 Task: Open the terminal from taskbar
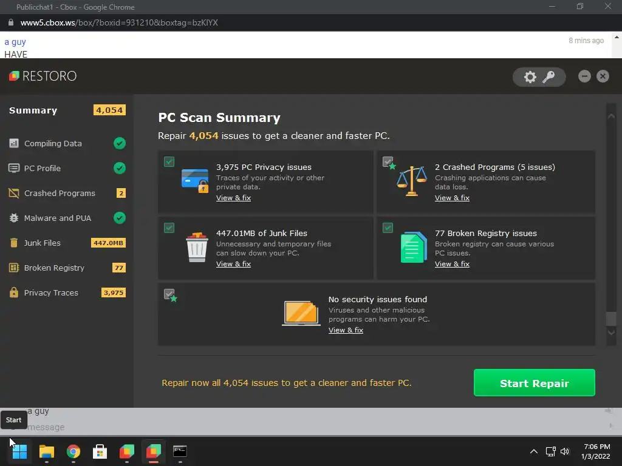180,451
